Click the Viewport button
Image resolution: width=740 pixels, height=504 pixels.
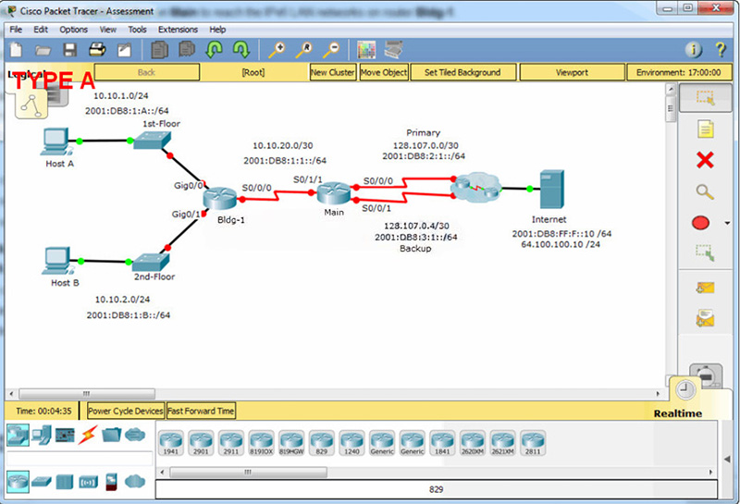click(x=572, y=72)
